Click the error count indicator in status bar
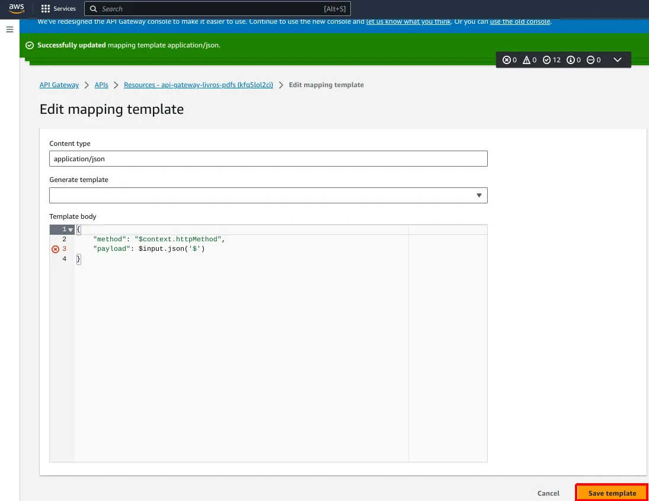This screenshot has width=649, height=501. coord(510,60)
